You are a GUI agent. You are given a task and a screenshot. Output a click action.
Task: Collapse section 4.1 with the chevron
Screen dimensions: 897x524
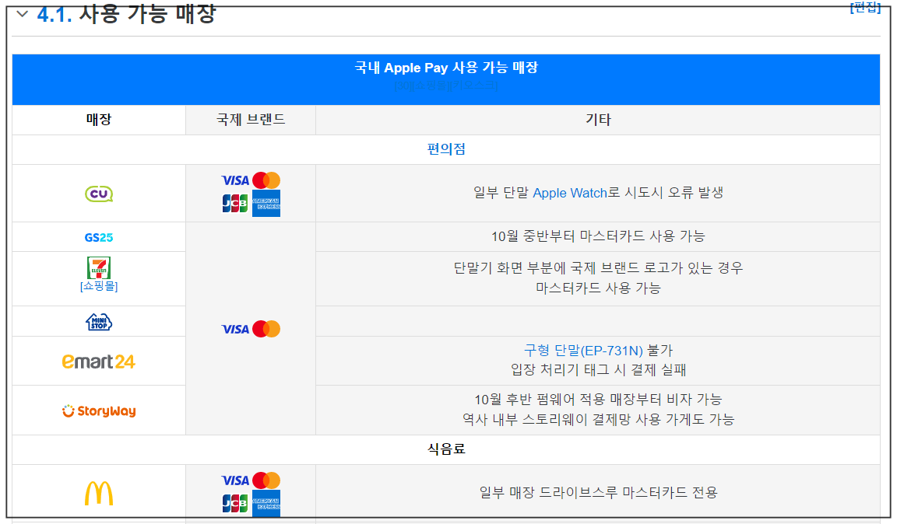coord(23,14)
